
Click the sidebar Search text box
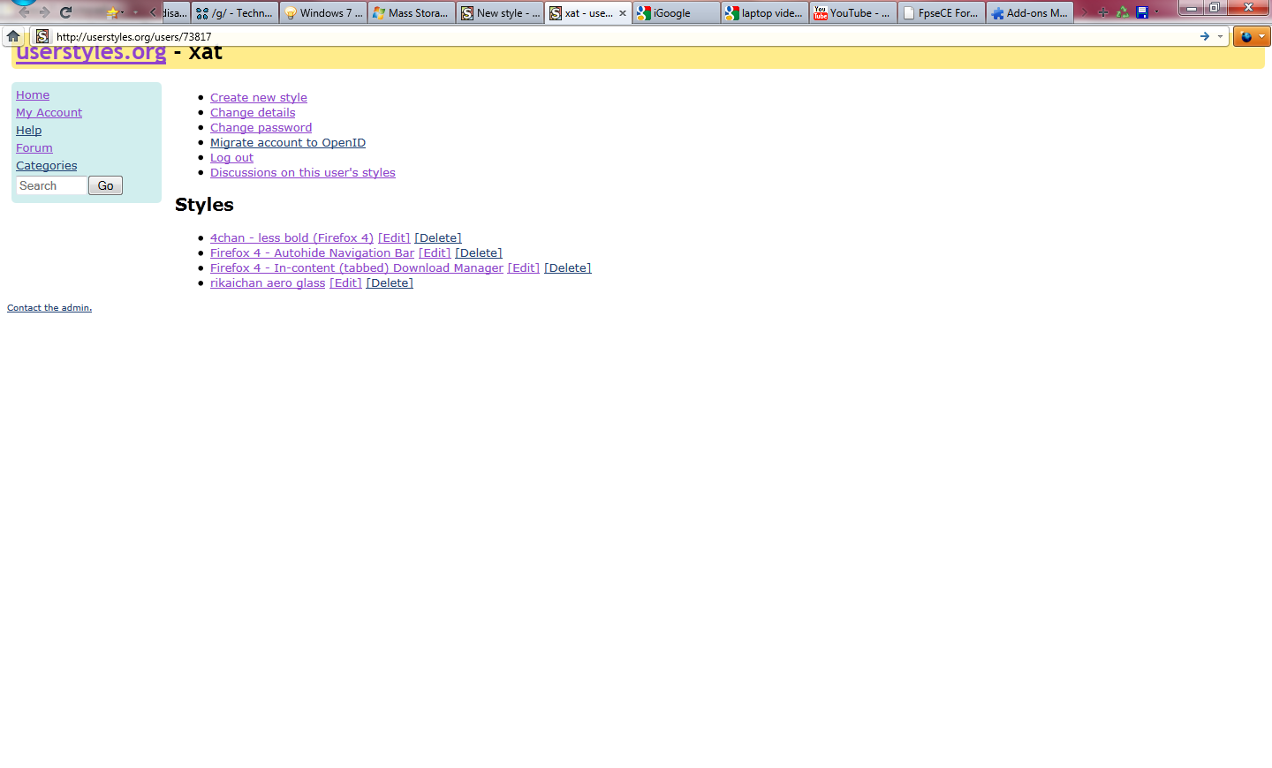coord(51,185)
